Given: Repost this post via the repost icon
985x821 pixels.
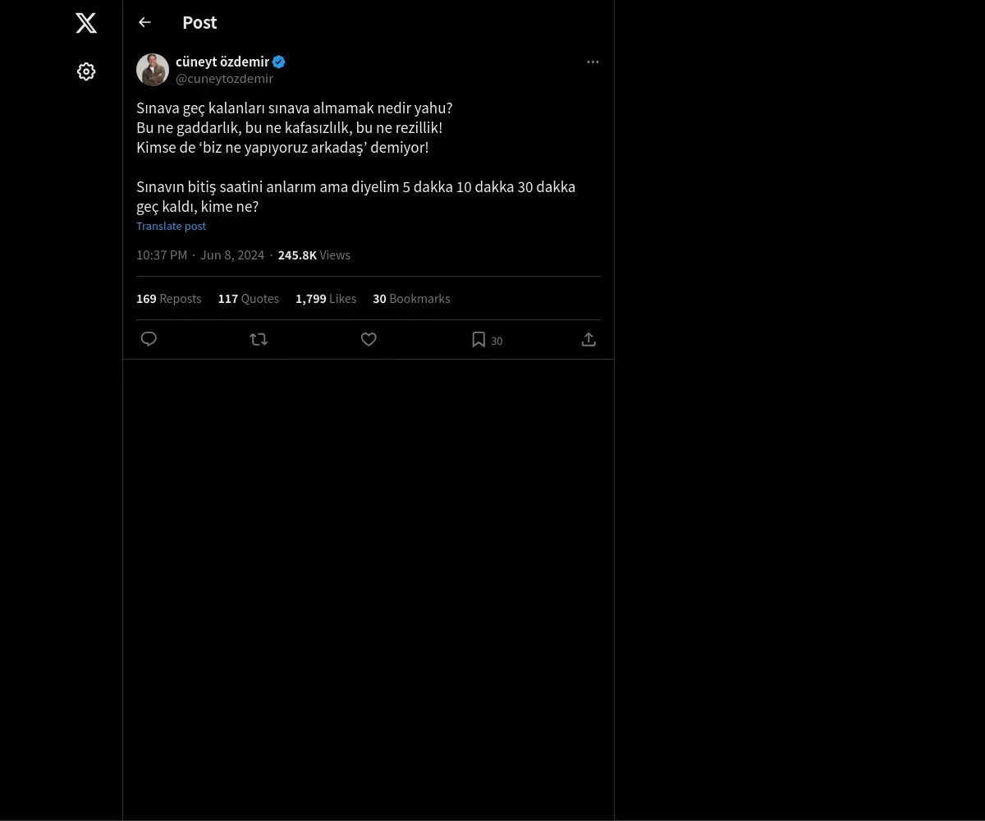Looking at the screenshot, I should pos(259,339).
